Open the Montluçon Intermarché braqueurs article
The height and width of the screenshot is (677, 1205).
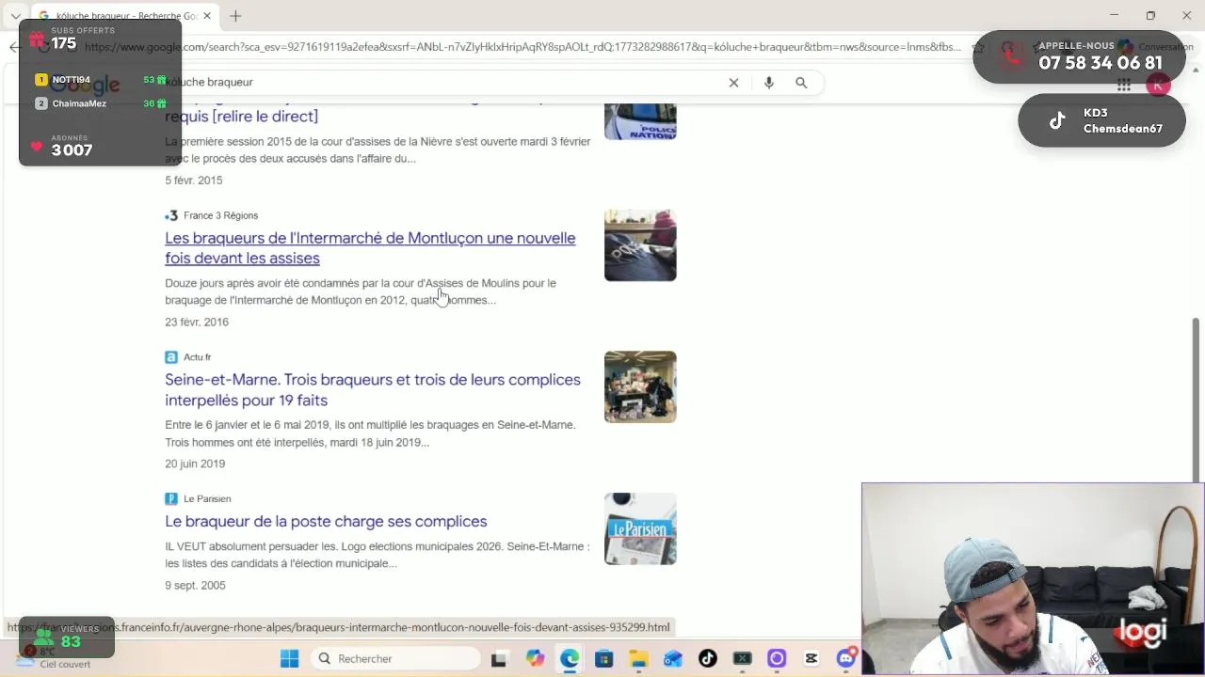point(370,248)
